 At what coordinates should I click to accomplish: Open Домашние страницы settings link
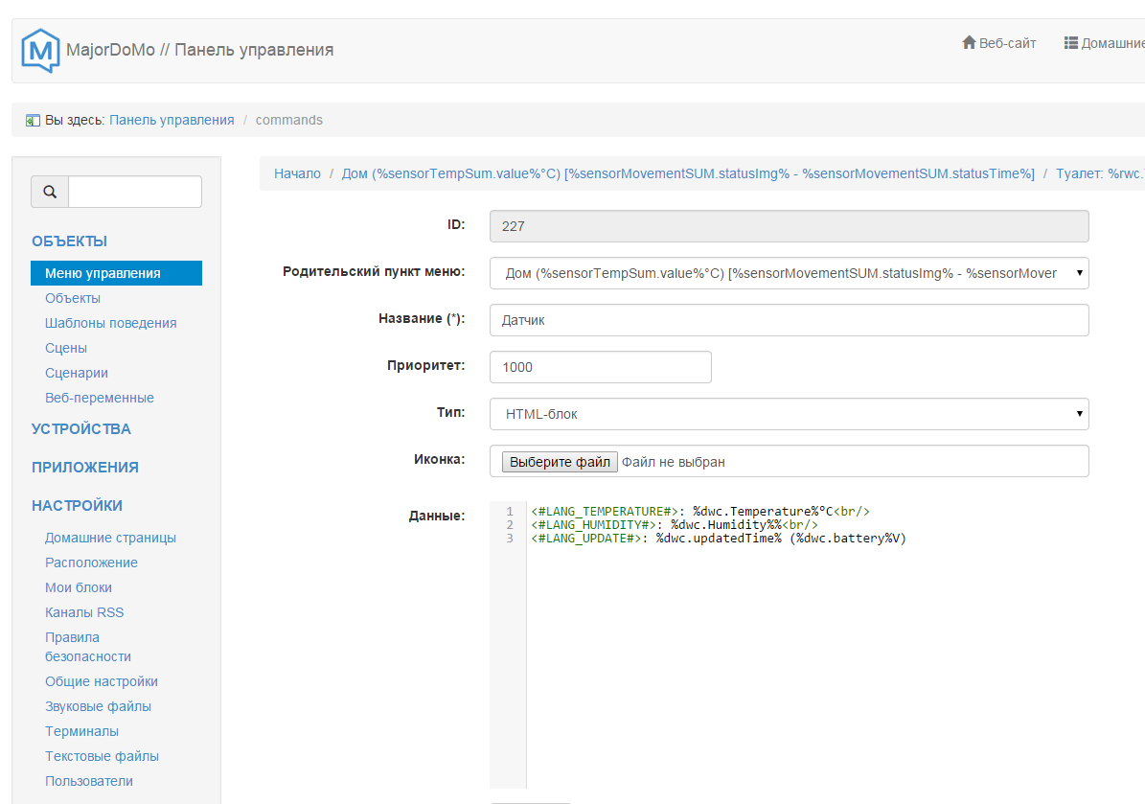110,538
